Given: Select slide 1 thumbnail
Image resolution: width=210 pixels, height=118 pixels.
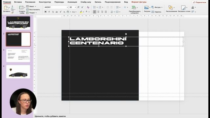Looking at the screenshot, I should coord(18,23).
